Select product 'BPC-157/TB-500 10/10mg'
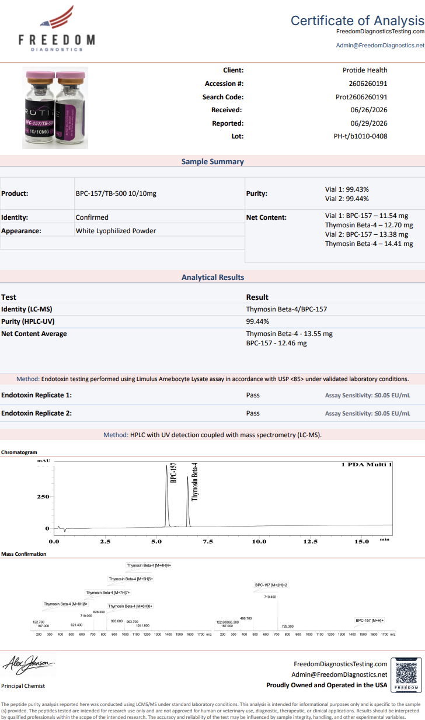 [x=116, y=193]
